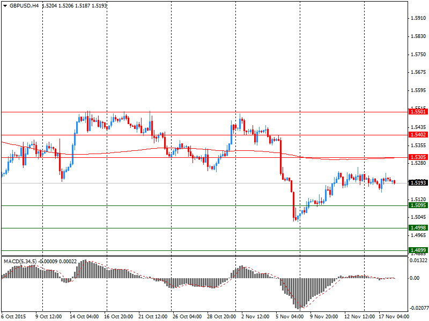Image resolution: width=429 pixels, height=321 pixels.
Task: Select price scale value 1.5045
Action: tap(418, 217)
